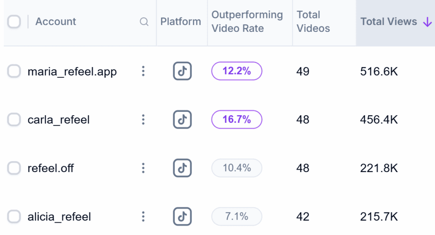Screen dimensions: 435x235
Task: Click the purple 16.7% rate badge
Action: (x=237, y=120)
